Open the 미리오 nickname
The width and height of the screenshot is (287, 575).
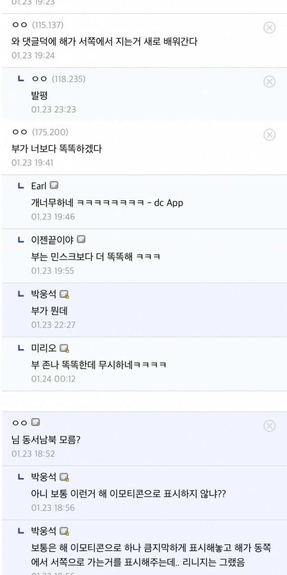point(43,348)
